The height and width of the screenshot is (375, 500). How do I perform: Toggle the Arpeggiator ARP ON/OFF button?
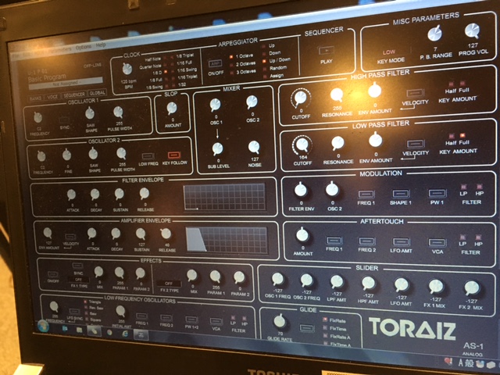click(216, 64)
